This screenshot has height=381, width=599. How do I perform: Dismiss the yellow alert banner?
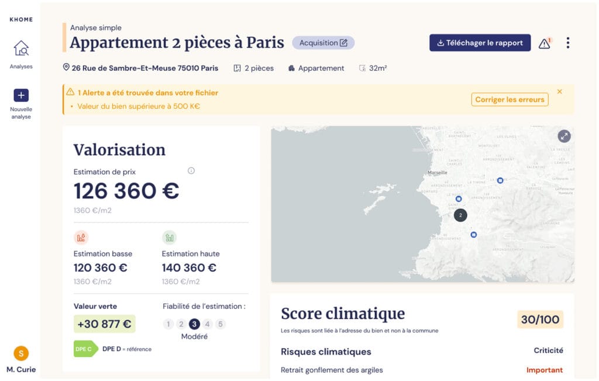coord(560,92)
